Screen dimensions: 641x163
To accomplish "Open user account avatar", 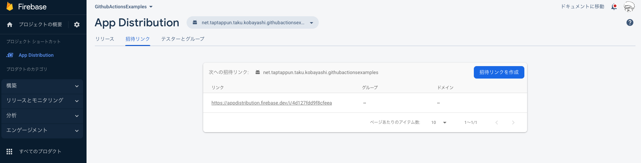I will click(629, 7).
